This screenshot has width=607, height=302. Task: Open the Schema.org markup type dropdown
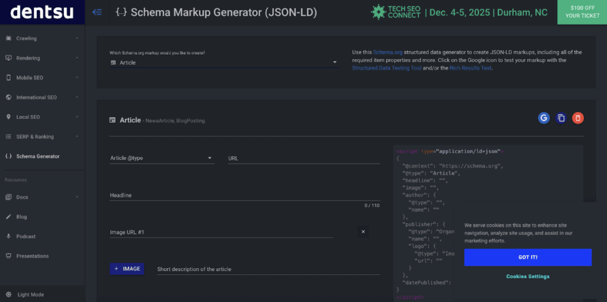click(x=225, y=62)
